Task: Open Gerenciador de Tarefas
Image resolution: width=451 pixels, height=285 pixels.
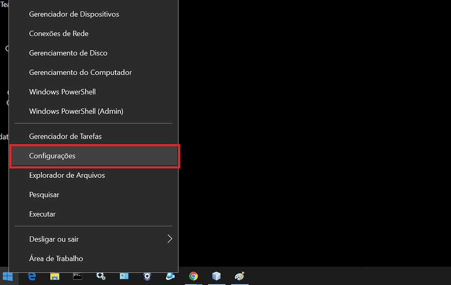Action: [93, 136]
